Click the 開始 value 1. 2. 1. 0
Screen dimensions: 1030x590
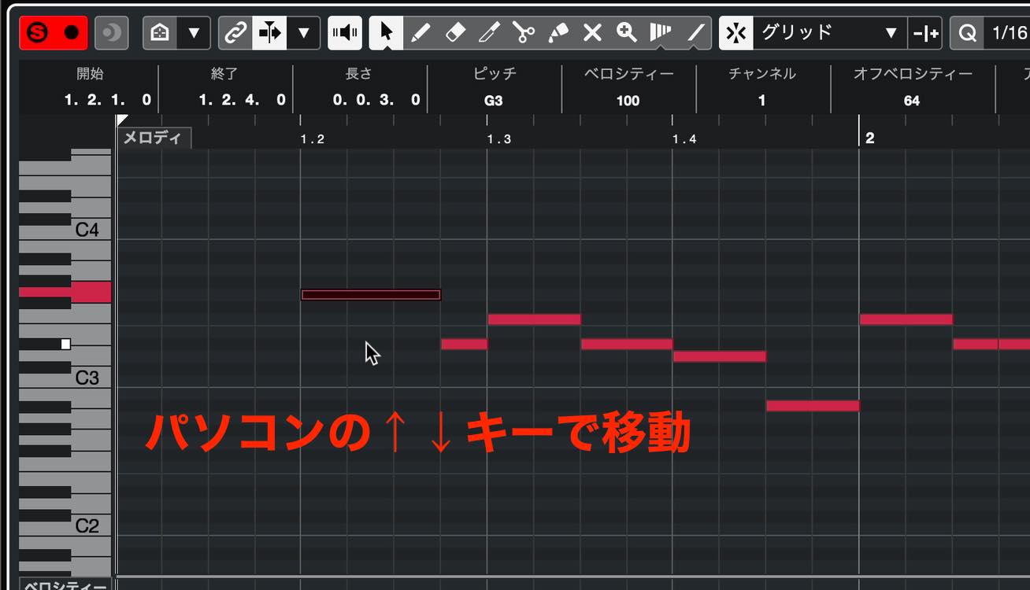click(108, 100)
